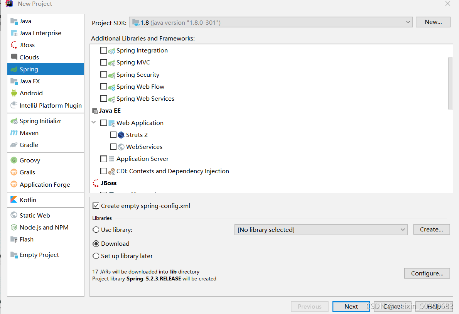Tick the Spring Security checkbox
This screenshot has width=459, height=314.
(104, 74)
